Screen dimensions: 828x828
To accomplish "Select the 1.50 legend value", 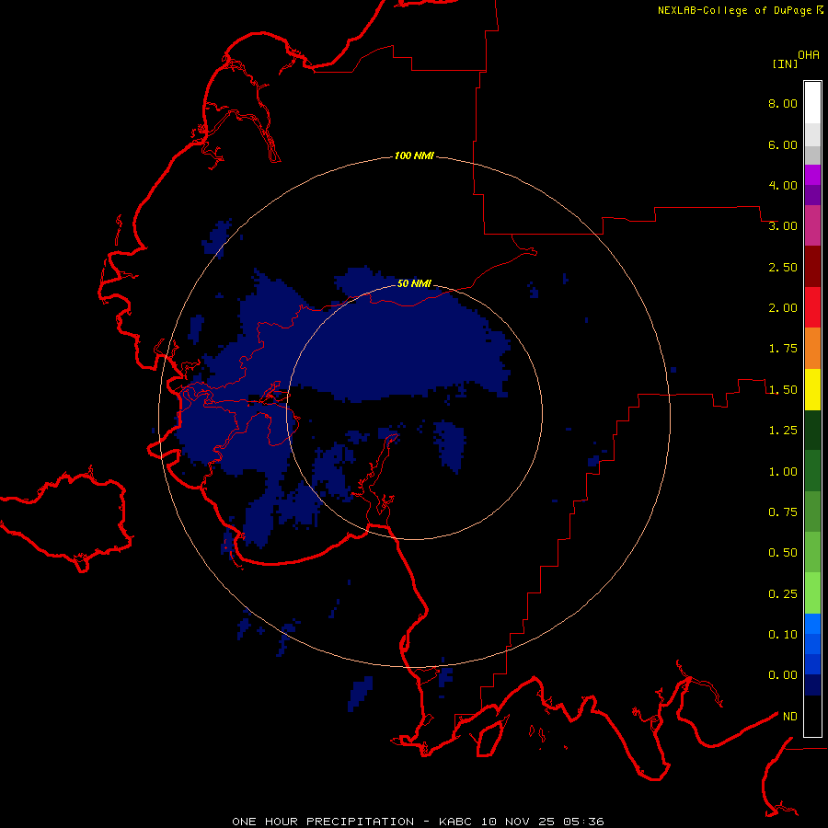I will pos(783,390).
